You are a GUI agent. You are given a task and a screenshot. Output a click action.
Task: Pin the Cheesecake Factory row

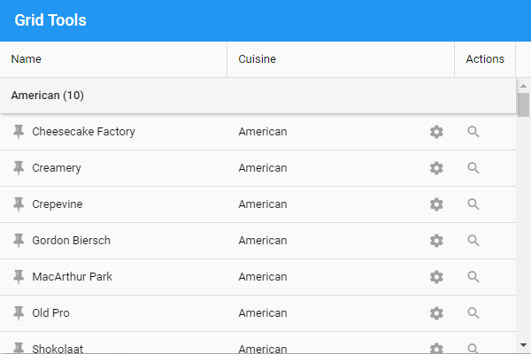point(19,132)
